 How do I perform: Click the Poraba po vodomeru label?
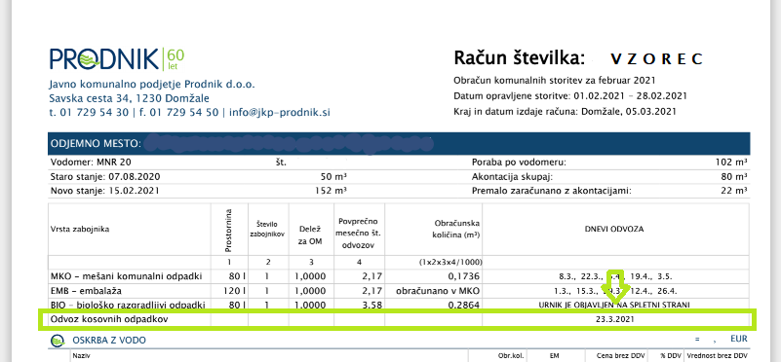[x=519, y=163]
